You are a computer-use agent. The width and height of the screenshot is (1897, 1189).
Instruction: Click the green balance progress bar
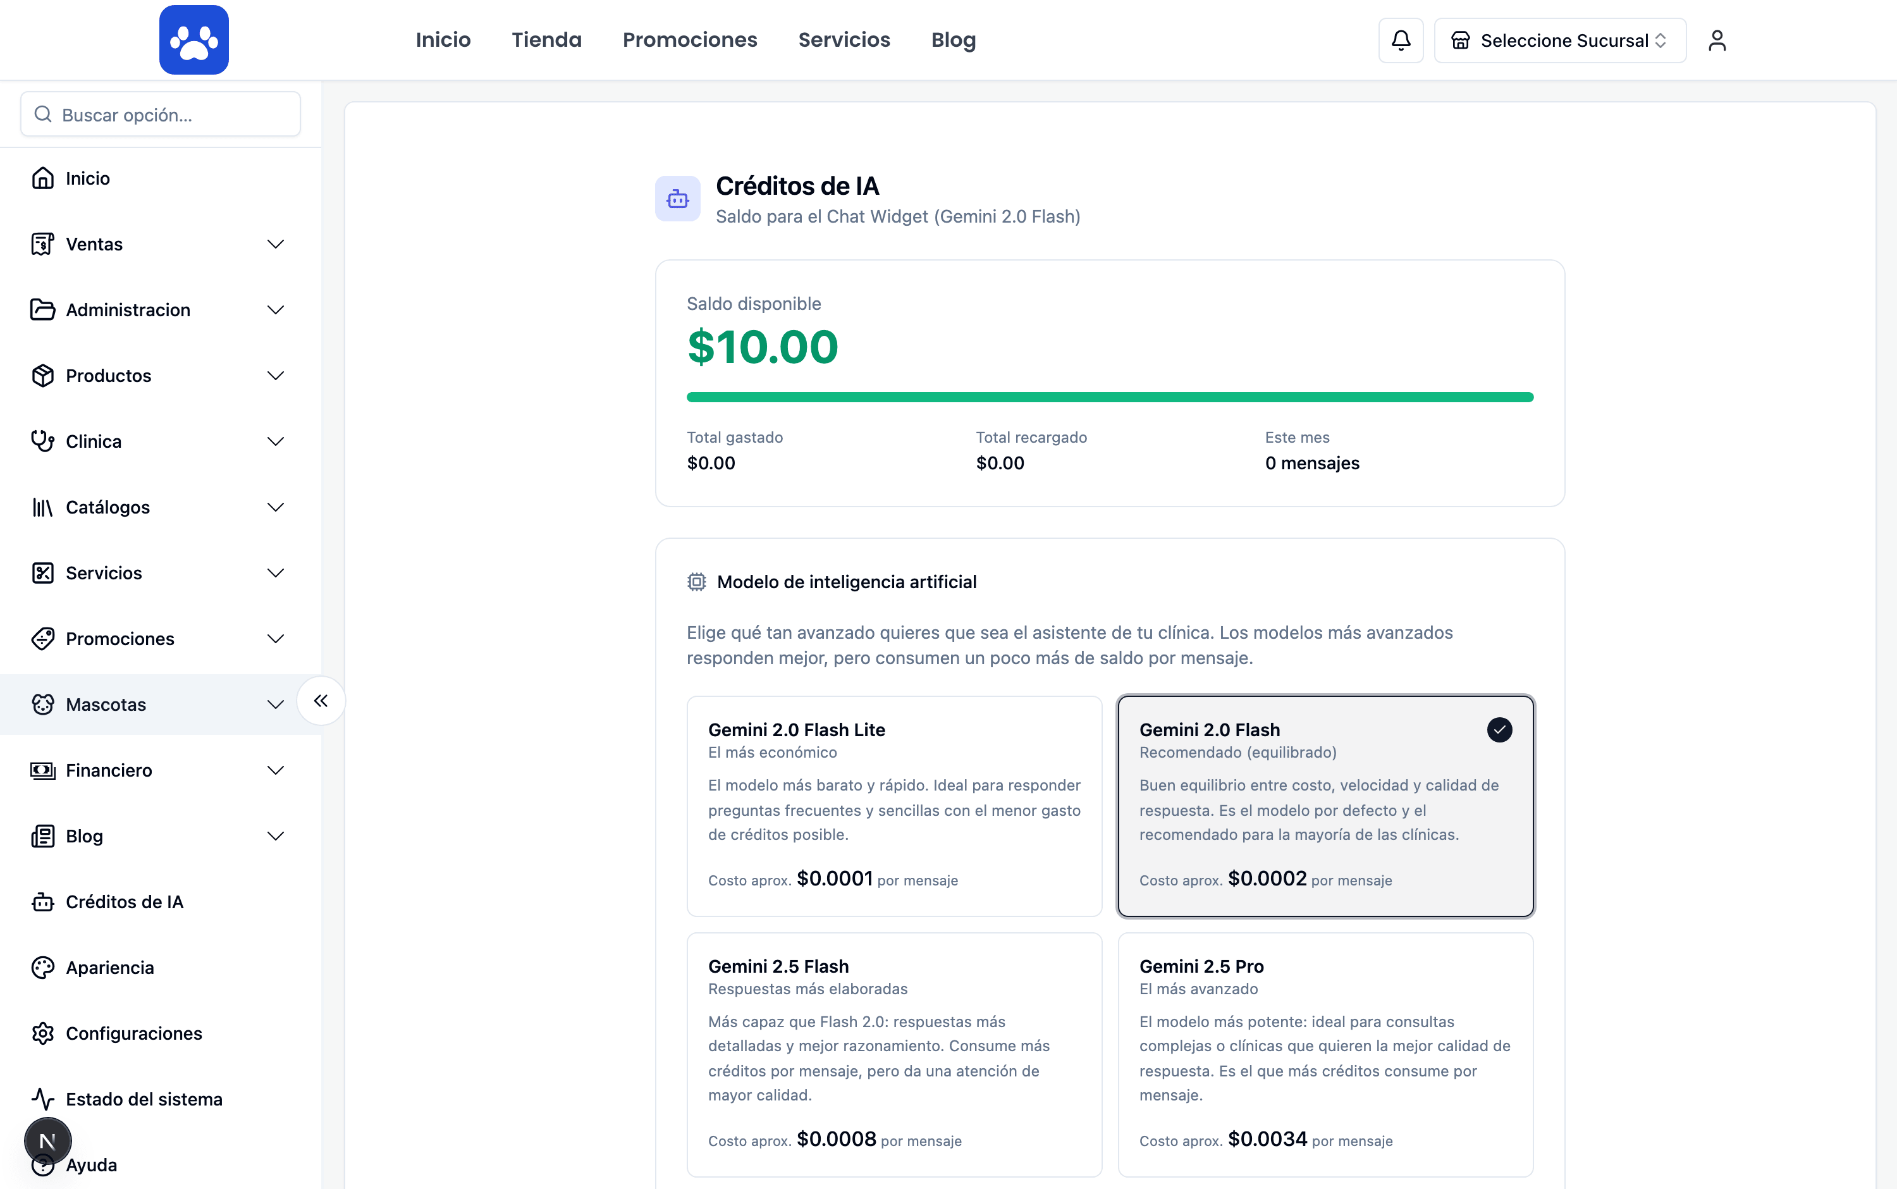pos(1109,397)
